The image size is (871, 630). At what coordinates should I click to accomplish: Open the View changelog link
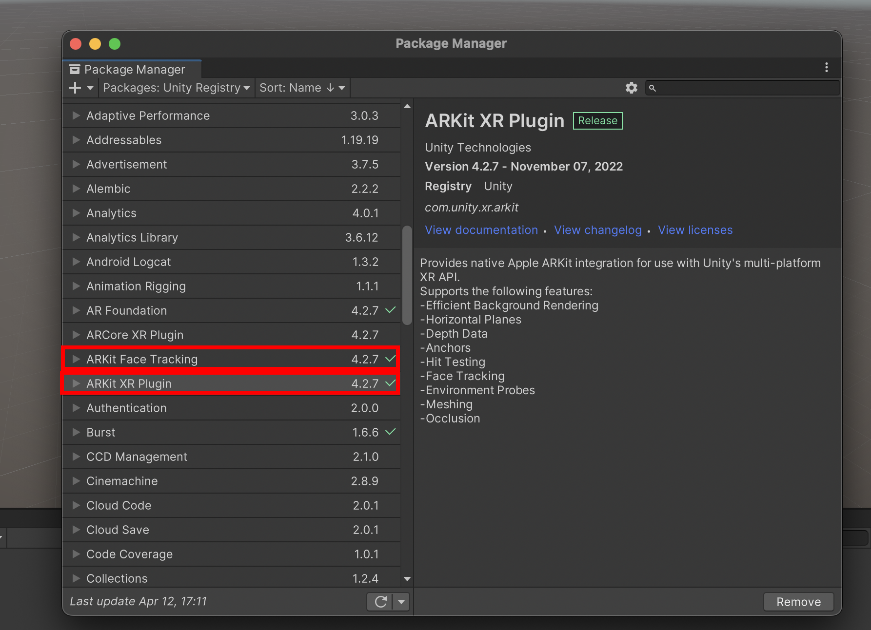(598, 230)
